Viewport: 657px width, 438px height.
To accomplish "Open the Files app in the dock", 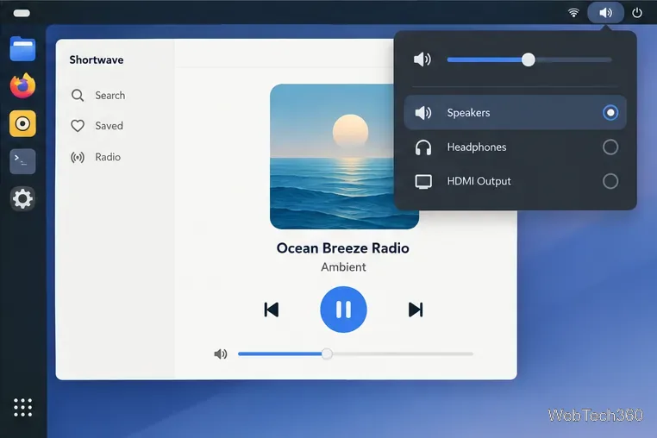I will pyautogui.click(x=22, y=48).
